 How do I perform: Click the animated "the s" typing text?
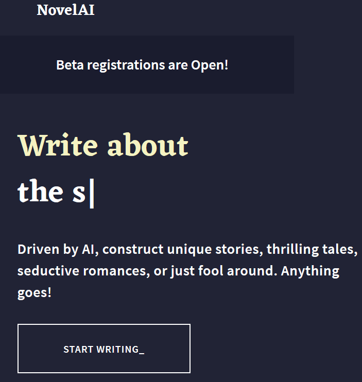click(x=51, y=192)
